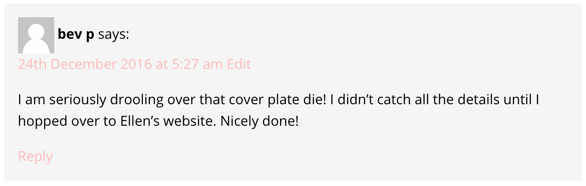Click the Edit link beside the date

pos(239,64)
